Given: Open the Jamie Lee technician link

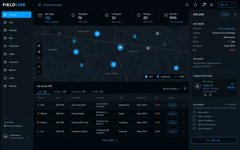Looking at the screenshot, I should pyautogui.click(x=208, y=85).
